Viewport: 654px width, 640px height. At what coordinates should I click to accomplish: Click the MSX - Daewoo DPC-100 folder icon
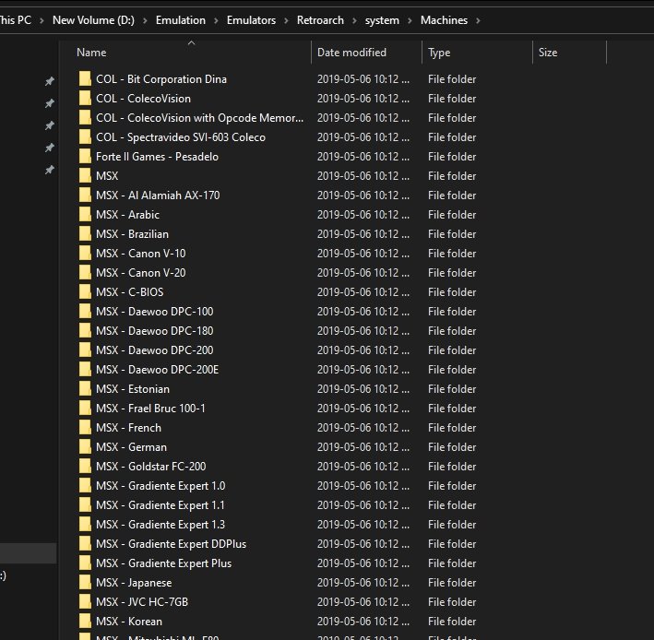tap(85, 311)
